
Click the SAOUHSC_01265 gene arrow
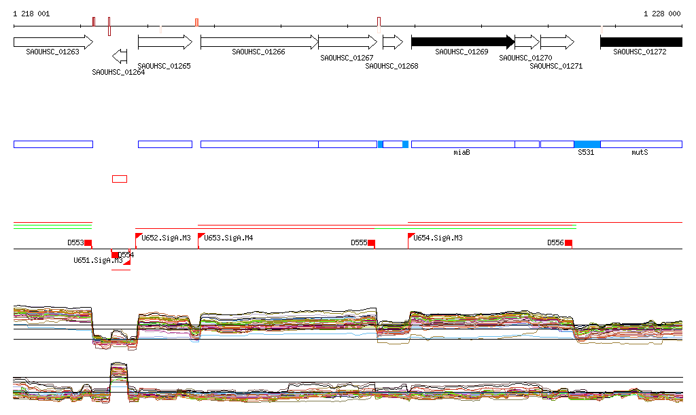[x=165, y=41]
